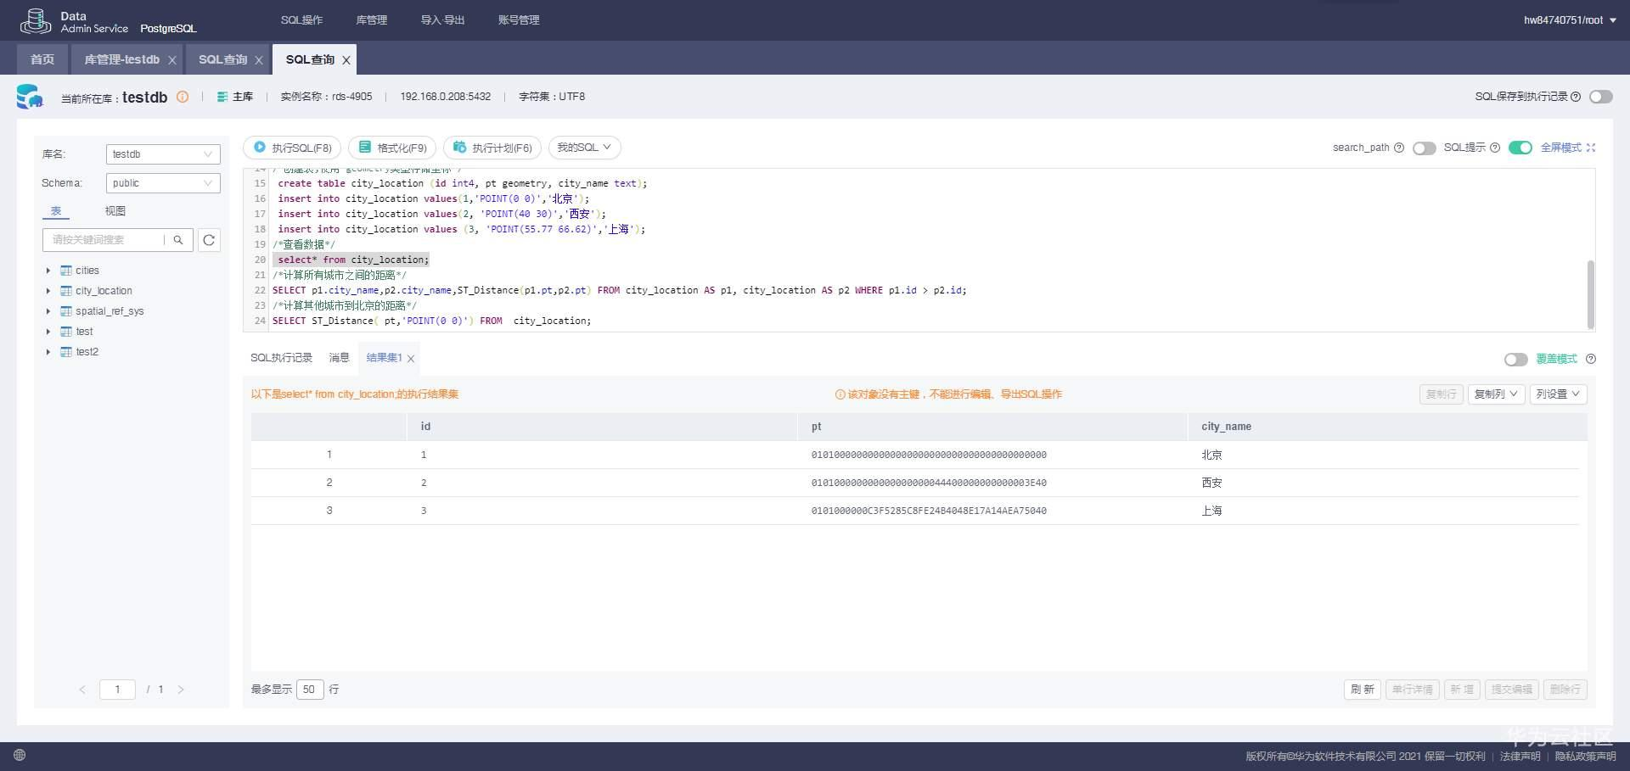Switch to the 库管理-testdb tab

[121, 59]
